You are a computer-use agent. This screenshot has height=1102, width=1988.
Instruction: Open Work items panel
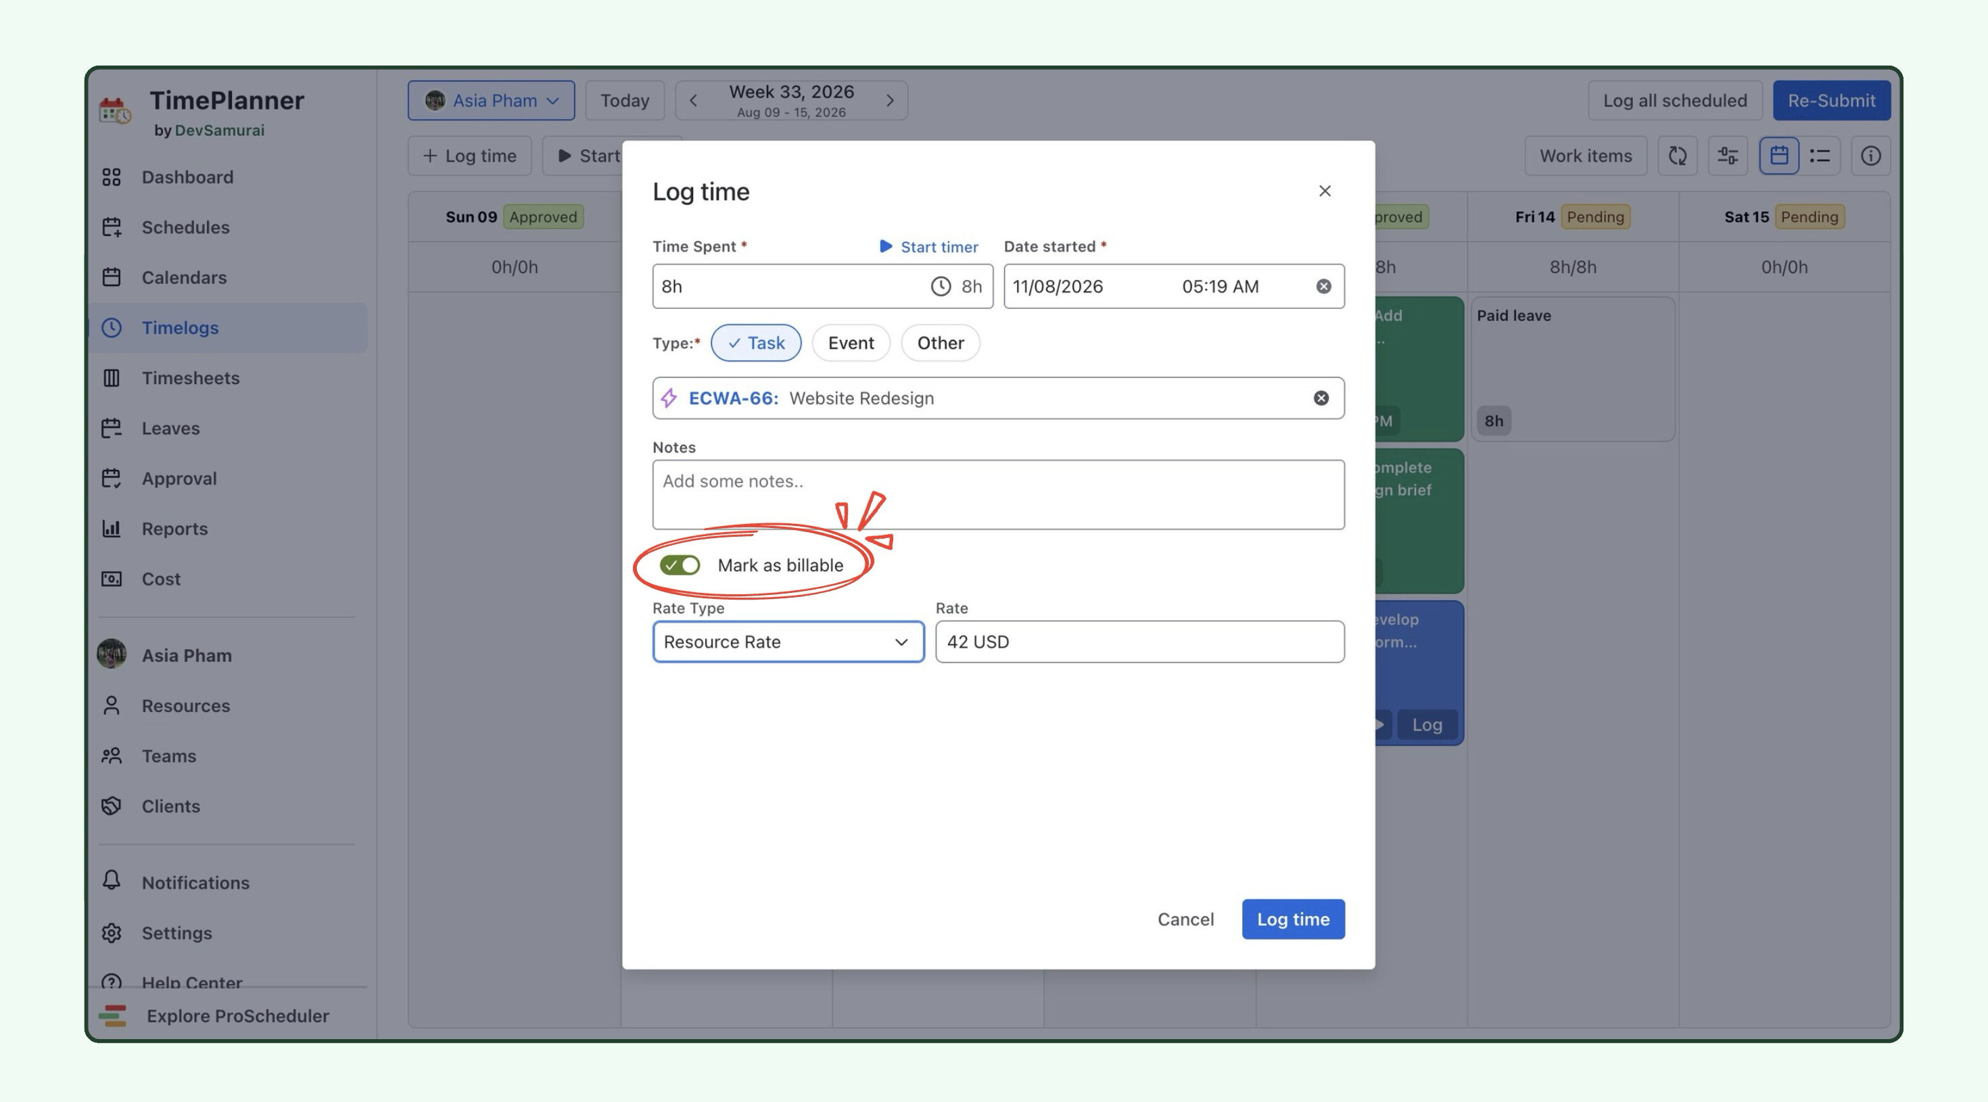1585,156
